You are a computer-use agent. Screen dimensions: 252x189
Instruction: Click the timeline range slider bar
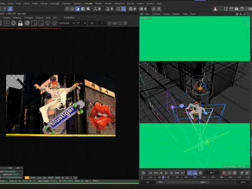point(183,182)
